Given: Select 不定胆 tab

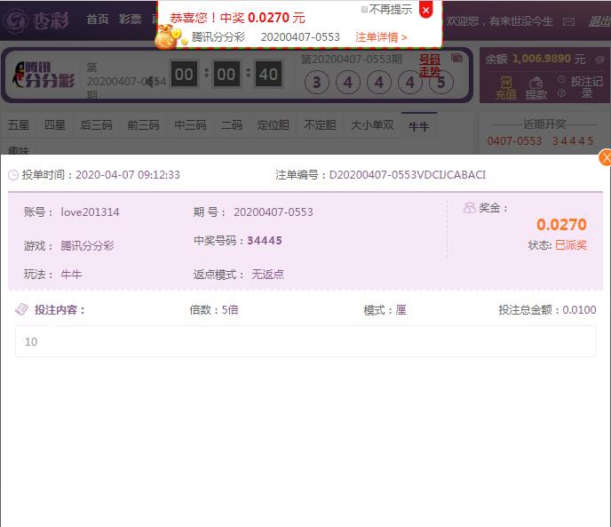Looking at the screenshot, I should pyautogui.click(x=320, y=125).
